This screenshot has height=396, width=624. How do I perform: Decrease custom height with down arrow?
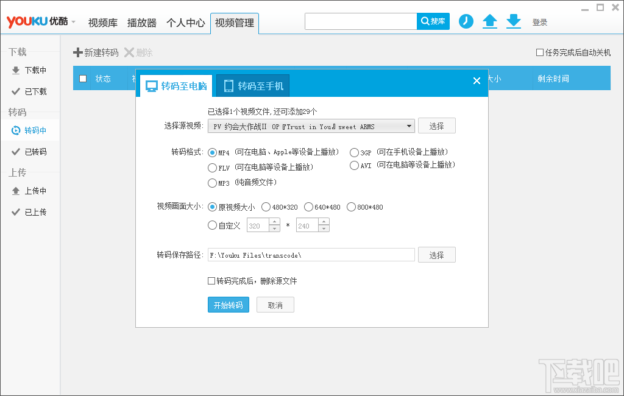324,228
